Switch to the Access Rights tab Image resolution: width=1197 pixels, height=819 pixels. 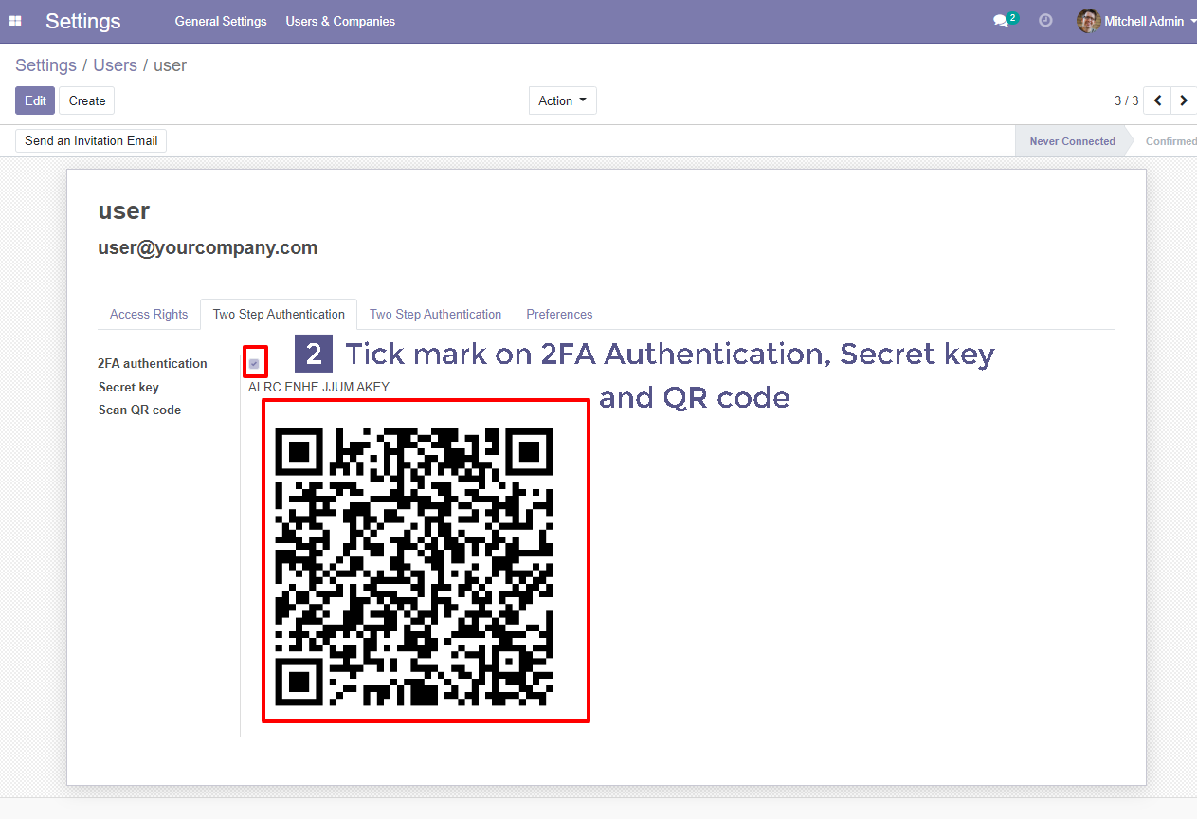pyautogui.click(x=149, y=314)
